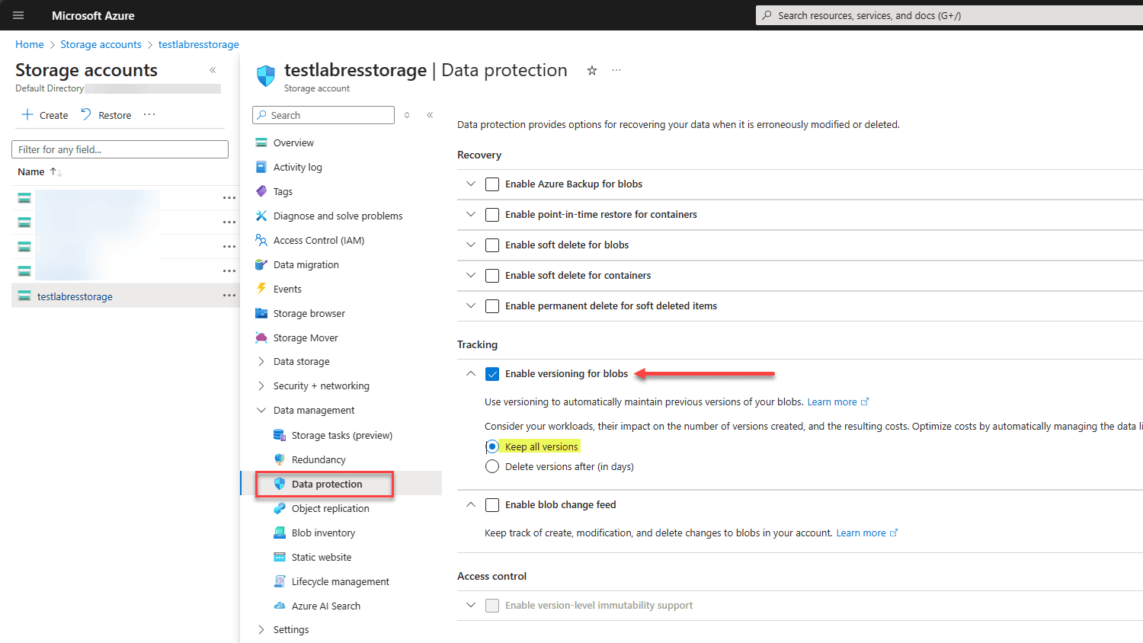Click the Azure AI Search icon

point(280,606)
